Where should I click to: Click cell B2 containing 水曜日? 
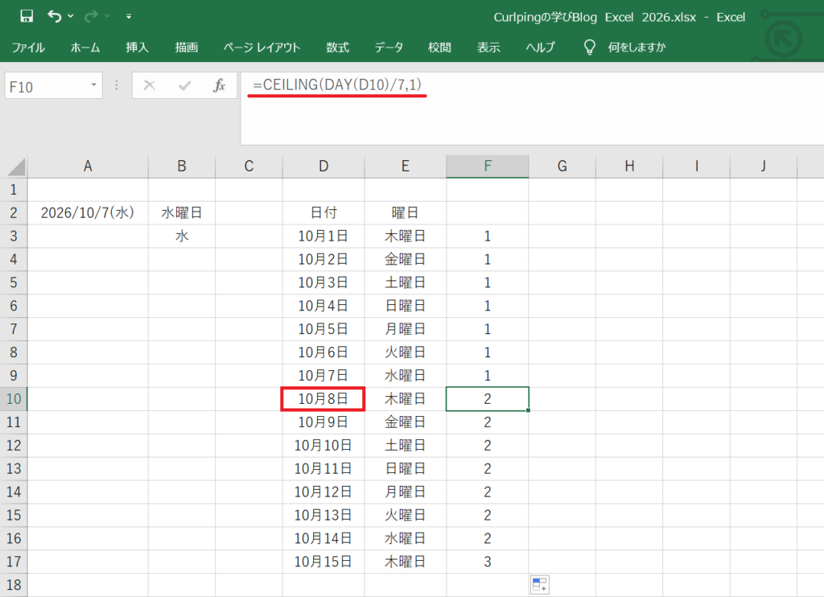pos(182,213)
